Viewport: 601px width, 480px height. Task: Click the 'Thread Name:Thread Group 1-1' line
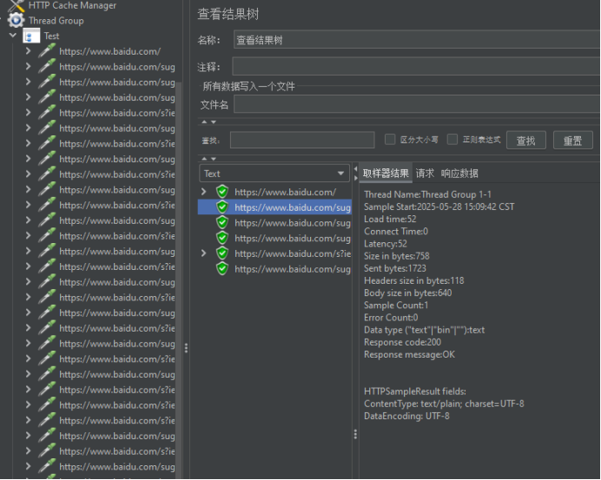pos(427,194)
